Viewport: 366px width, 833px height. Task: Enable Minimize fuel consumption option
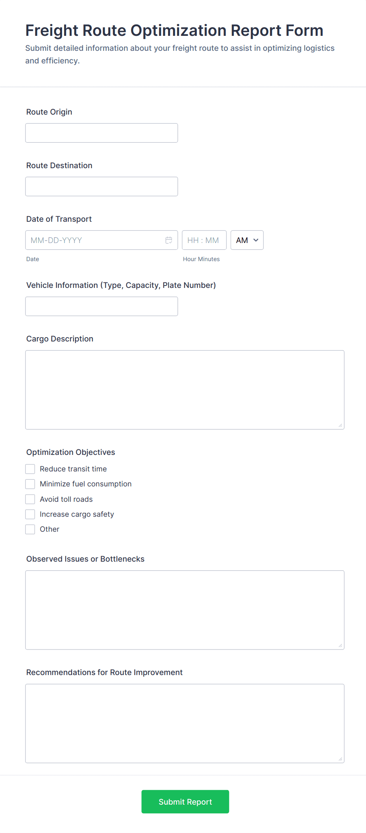(30, 484)
